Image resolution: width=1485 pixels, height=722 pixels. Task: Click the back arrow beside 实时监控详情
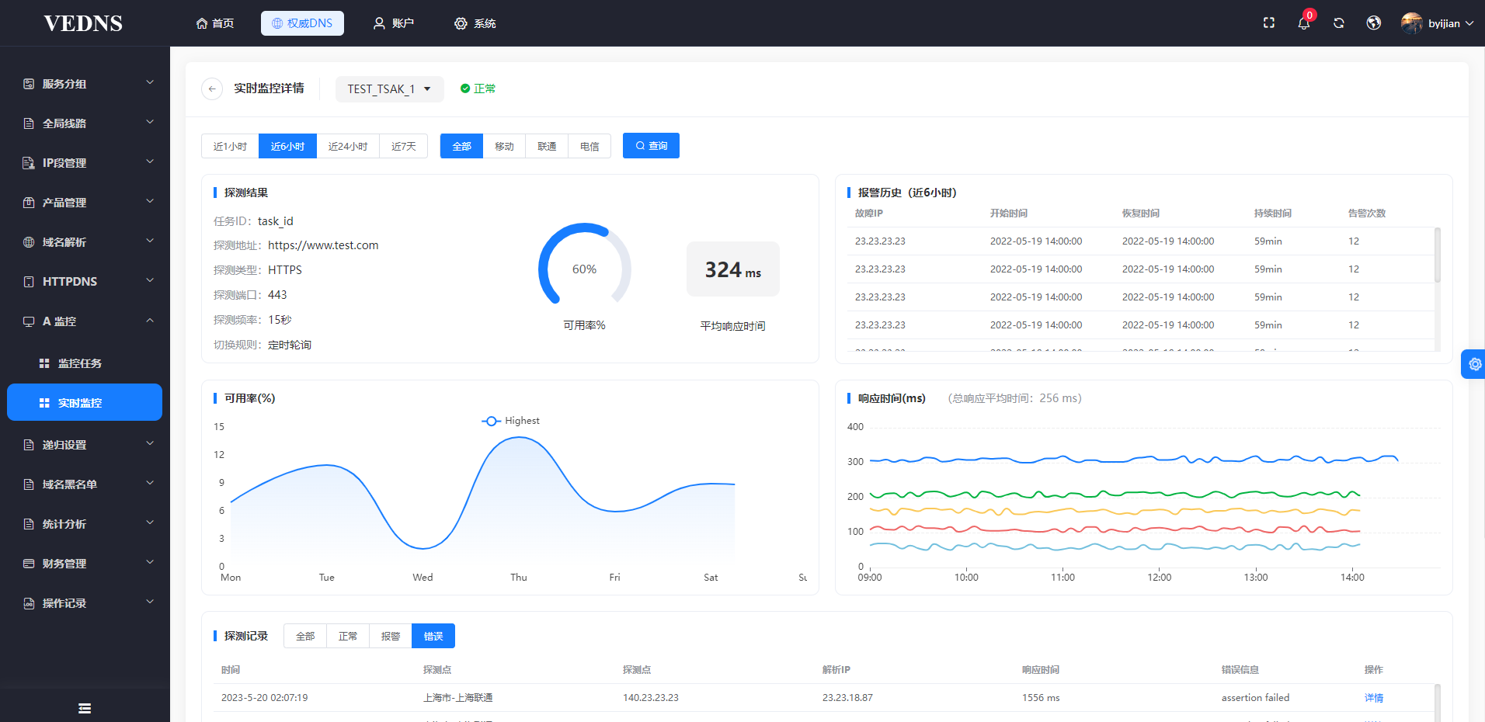pos(212,89)
